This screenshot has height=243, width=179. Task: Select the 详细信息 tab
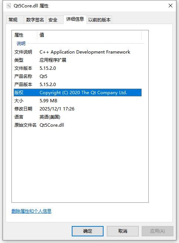(75, 19)
